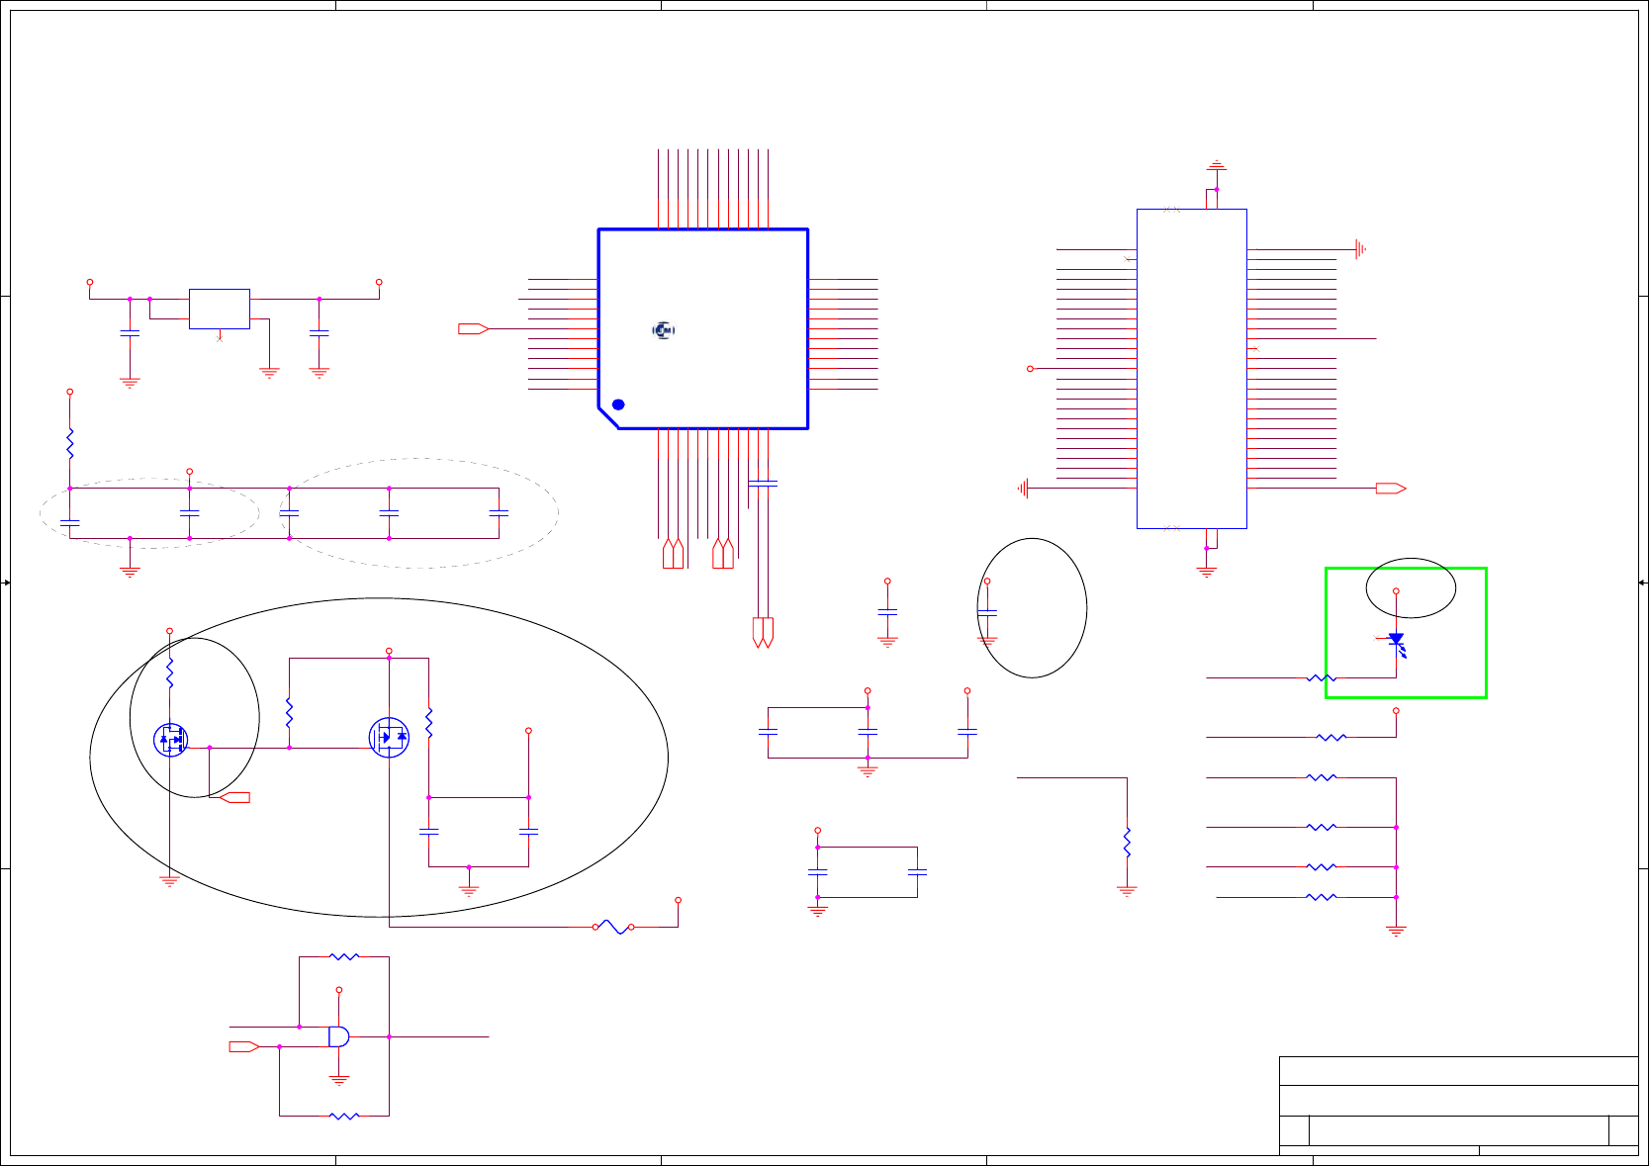Select the resistor below the AND gate
This screenshot has width=1649, height=1166.
coord(344,1116)
